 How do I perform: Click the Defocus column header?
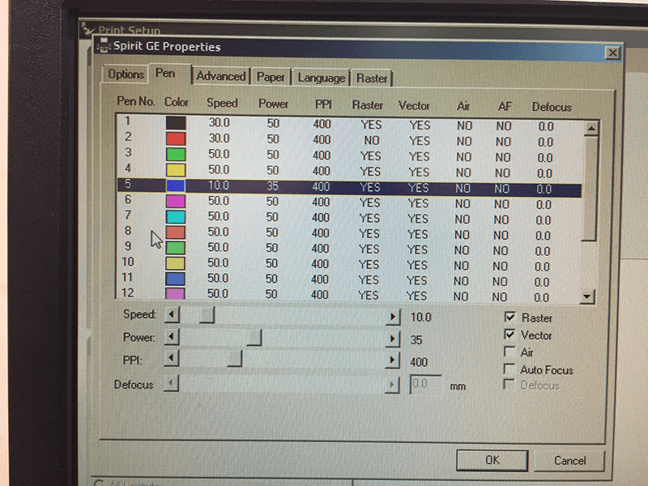click(x=552, y=107)
